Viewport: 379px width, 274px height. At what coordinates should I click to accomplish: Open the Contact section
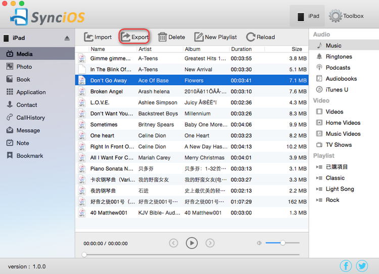(37, 105)
